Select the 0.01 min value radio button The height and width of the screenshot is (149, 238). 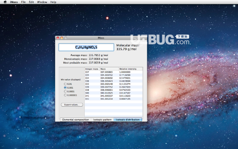coord(65,84)
